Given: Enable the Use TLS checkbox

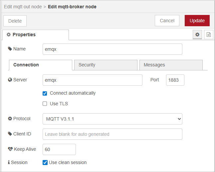Looking at the screenshot, I should 45,104.
